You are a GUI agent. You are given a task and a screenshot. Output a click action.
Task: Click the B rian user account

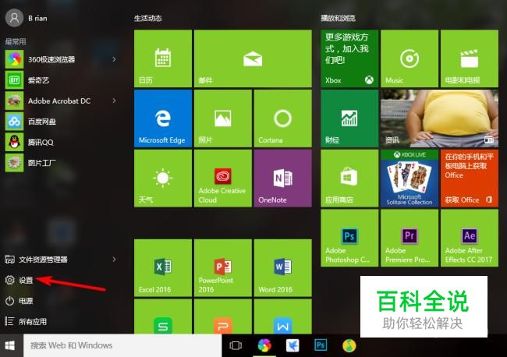[x=27, y=18]
